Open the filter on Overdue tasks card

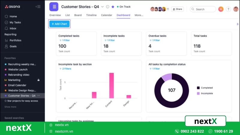tap(154, 40)
